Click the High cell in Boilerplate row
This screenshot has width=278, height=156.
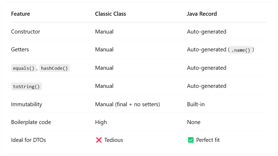101,122
